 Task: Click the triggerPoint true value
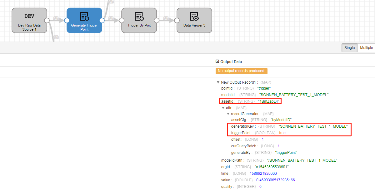click(282, 133)
